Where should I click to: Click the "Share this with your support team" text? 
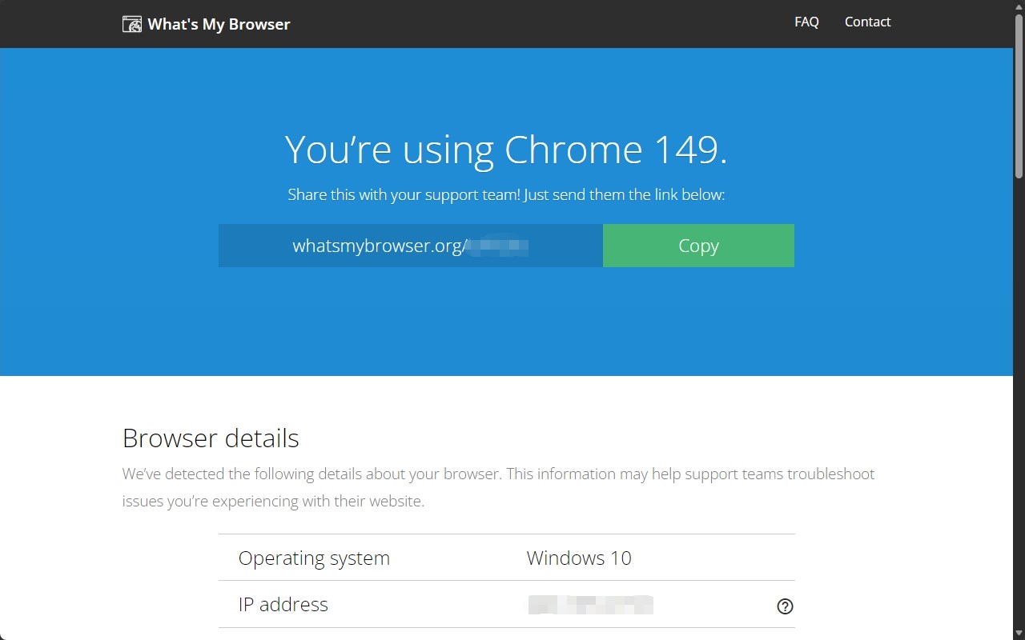[506, 194]
